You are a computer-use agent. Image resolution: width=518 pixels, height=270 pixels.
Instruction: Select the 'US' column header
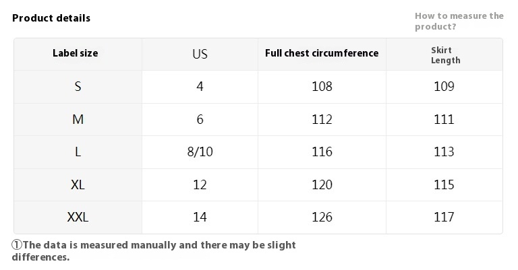pos(200,54)
